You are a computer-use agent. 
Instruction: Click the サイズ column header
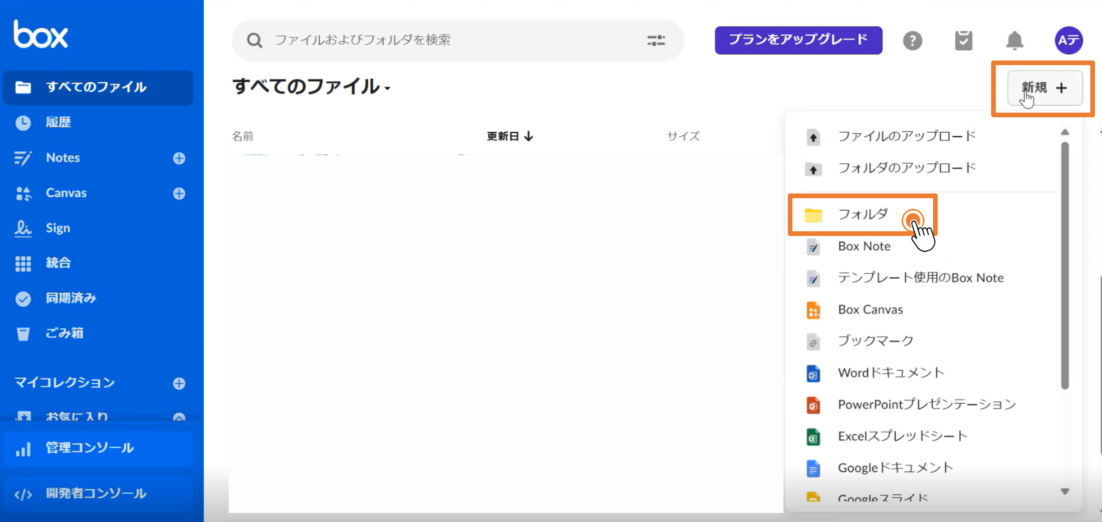click(x=683, y=136)
